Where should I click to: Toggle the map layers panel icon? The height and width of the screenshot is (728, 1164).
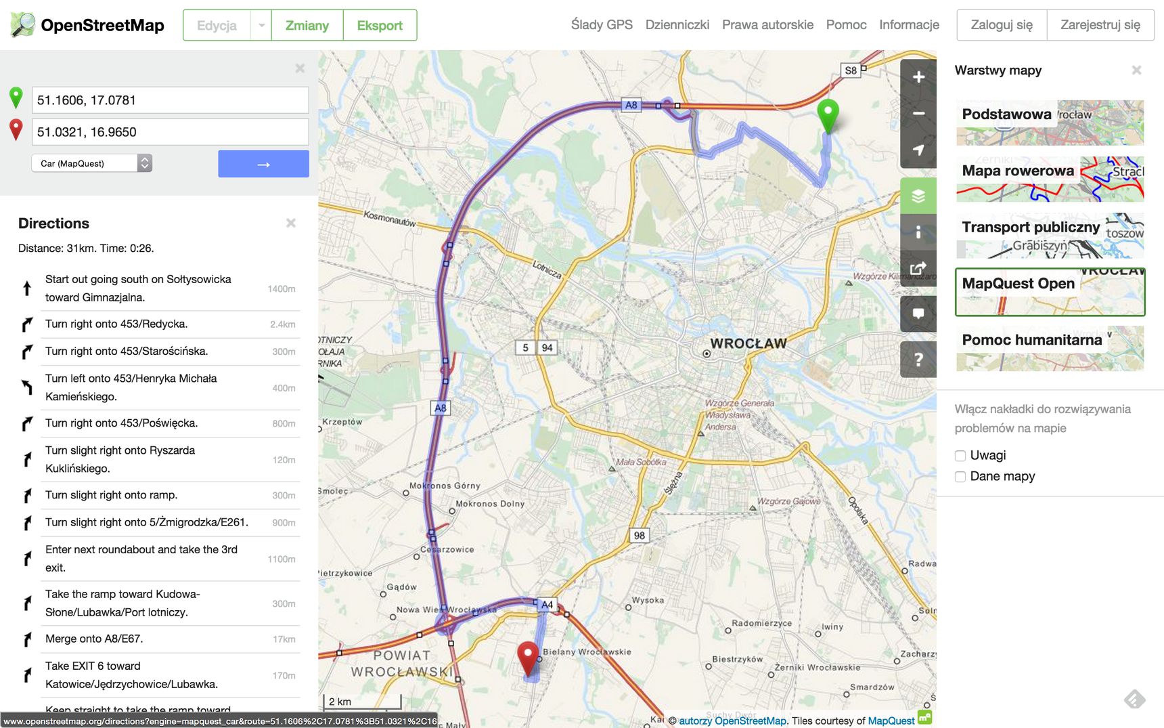pyautogui.click(x=918, y=196)
